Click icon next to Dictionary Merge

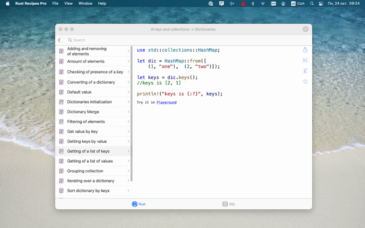pos(61,112)
